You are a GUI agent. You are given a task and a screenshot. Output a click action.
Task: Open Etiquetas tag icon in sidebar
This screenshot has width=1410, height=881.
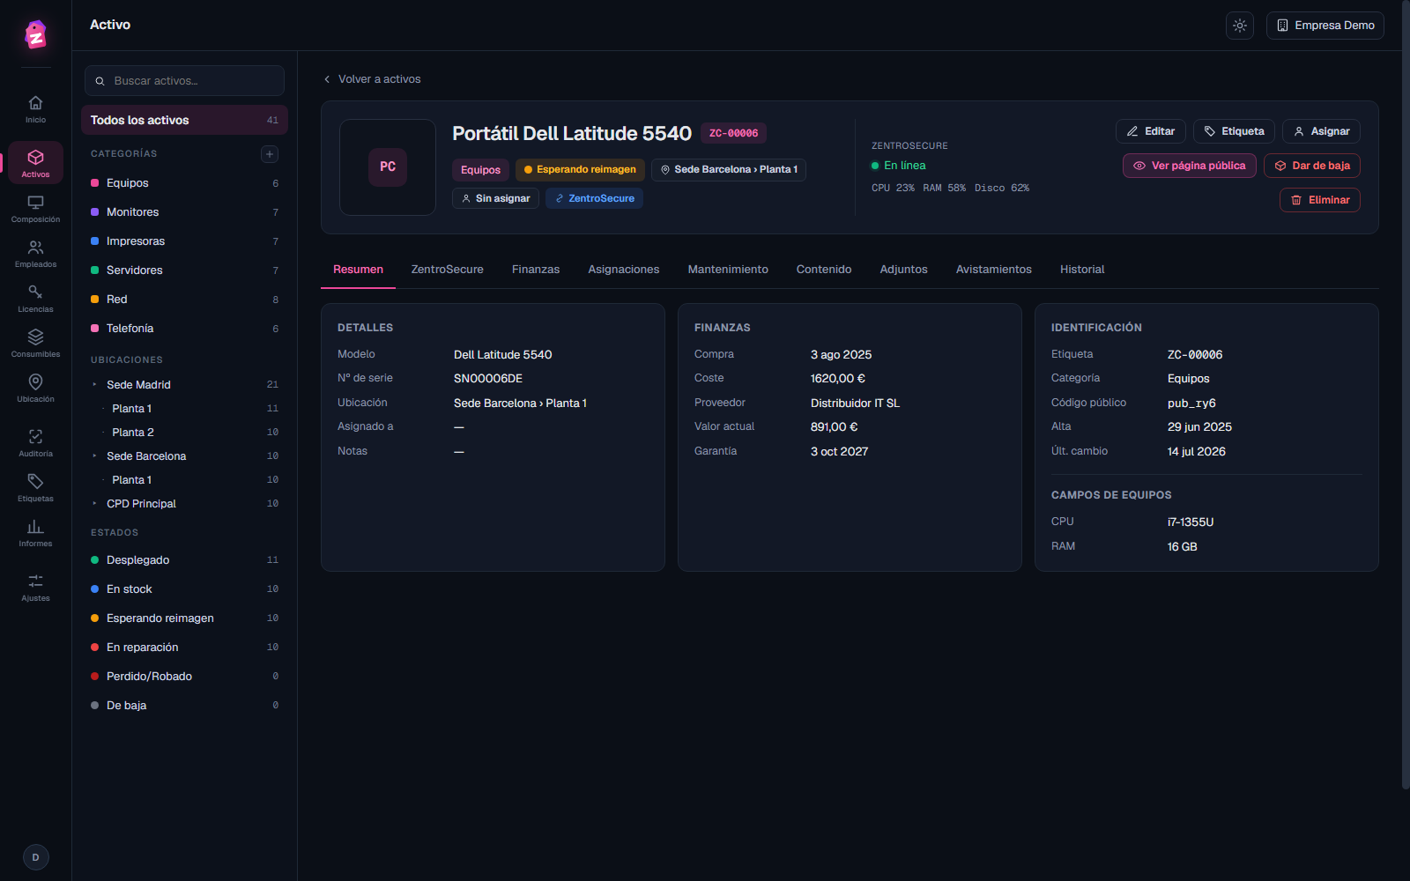click(35, 488)
